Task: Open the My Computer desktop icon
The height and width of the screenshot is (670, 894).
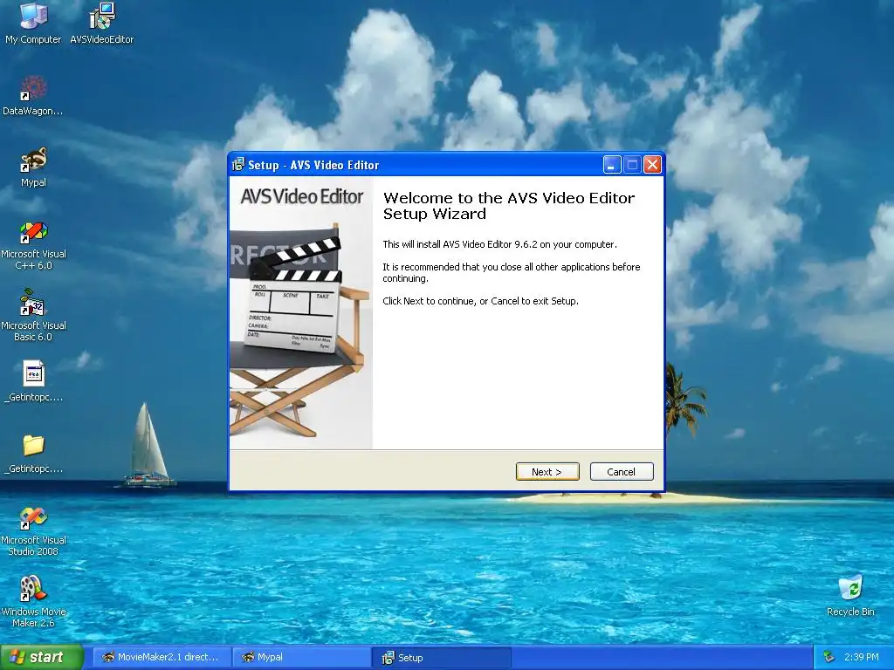Action: tap(33, 23)
